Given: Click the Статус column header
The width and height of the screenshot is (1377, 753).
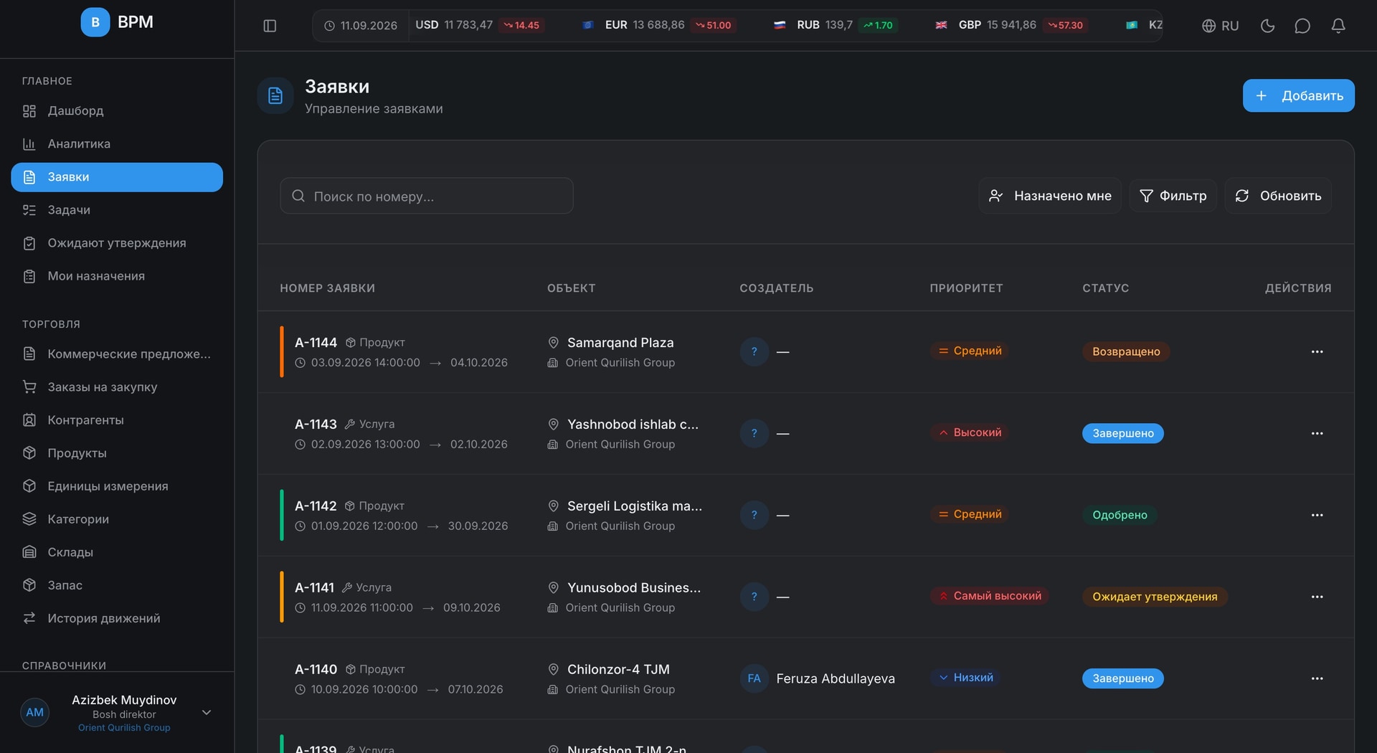Looking at the screenshot, I should tap(1106, 288).
